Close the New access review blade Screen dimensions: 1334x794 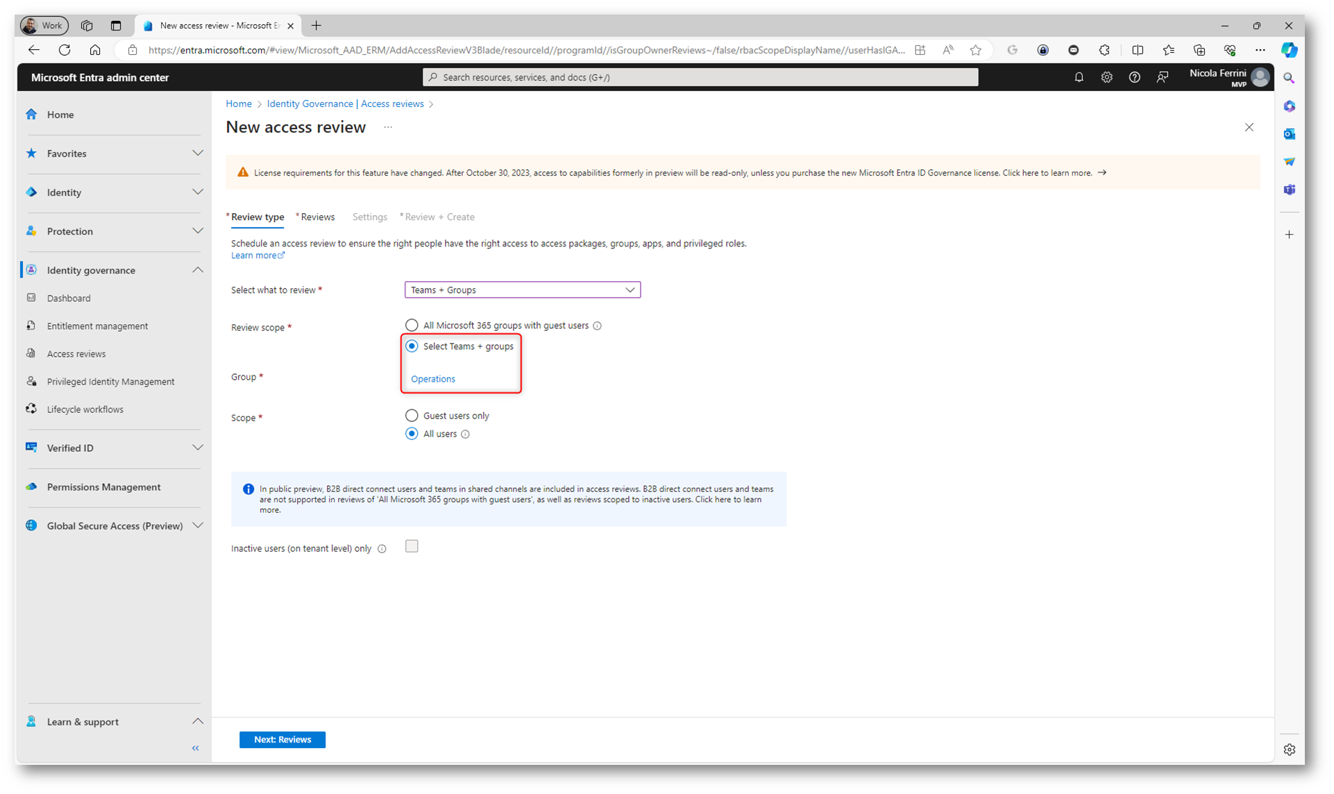[1249, 127]
